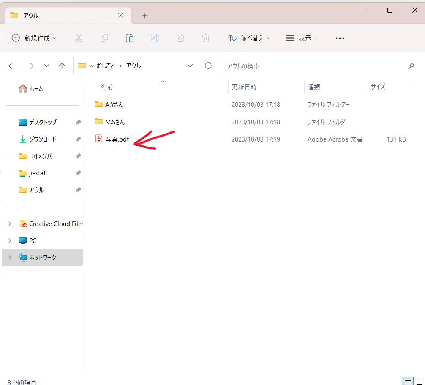Image resolution: width=425 pixels, height=385 pixels.
Task: Switch to large thumbnails view icon
Action: pos(420,382)
